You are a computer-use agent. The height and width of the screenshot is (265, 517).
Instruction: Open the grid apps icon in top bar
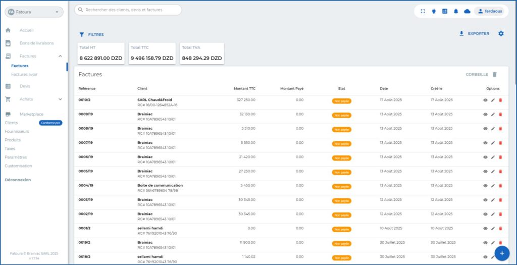pyautogui.click(x=445, y=11)
